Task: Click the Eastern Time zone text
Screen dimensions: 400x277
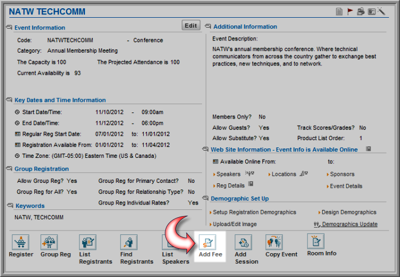Action: tap(104, 156)
